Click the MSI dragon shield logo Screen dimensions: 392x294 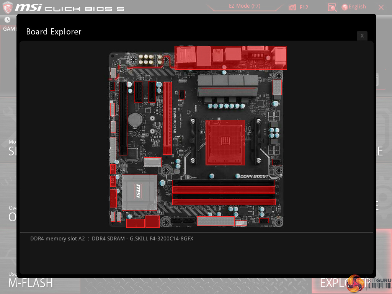[8, 7]
